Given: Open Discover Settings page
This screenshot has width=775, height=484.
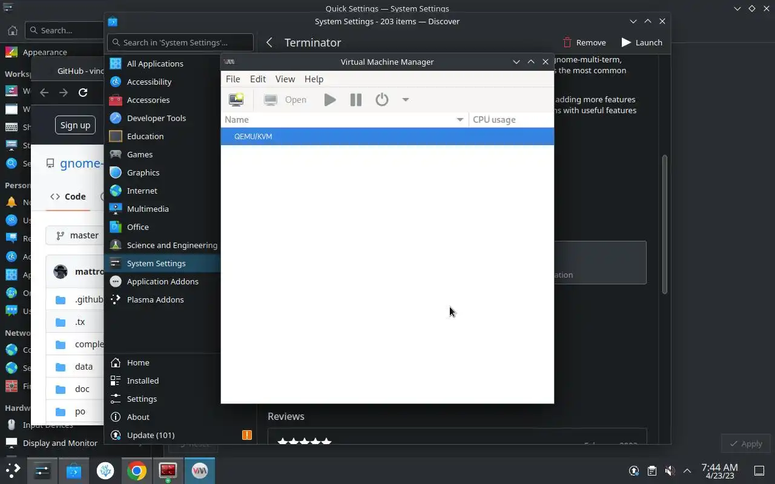Looking at the screenshot, I should click(162, 399).
